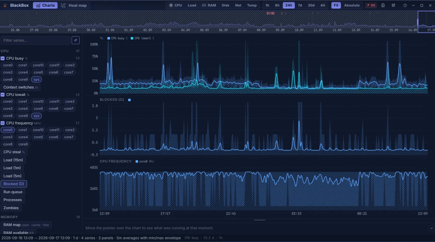This screenshot has height=242, width=435.
Task: Switch to the Heat map view
Action: [74, 5]
